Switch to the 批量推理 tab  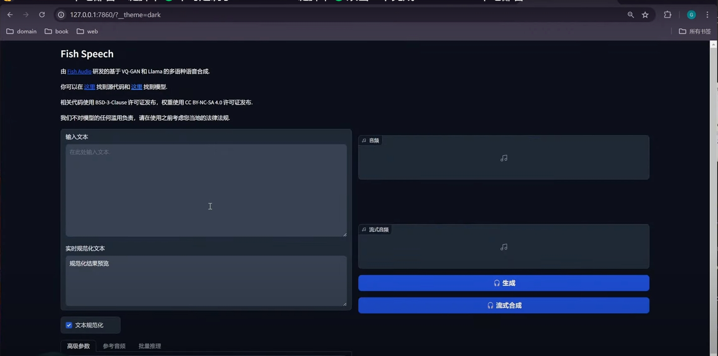pyautogui.click(x=150, y=346)
